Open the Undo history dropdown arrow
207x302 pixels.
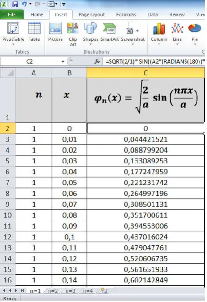point(30,4)
